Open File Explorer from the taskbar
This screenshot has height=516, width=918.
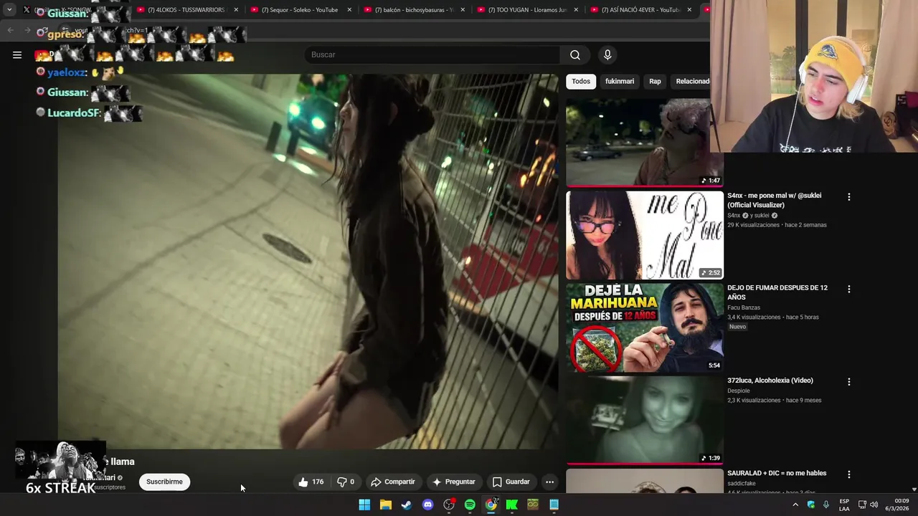tap(386, 505)
